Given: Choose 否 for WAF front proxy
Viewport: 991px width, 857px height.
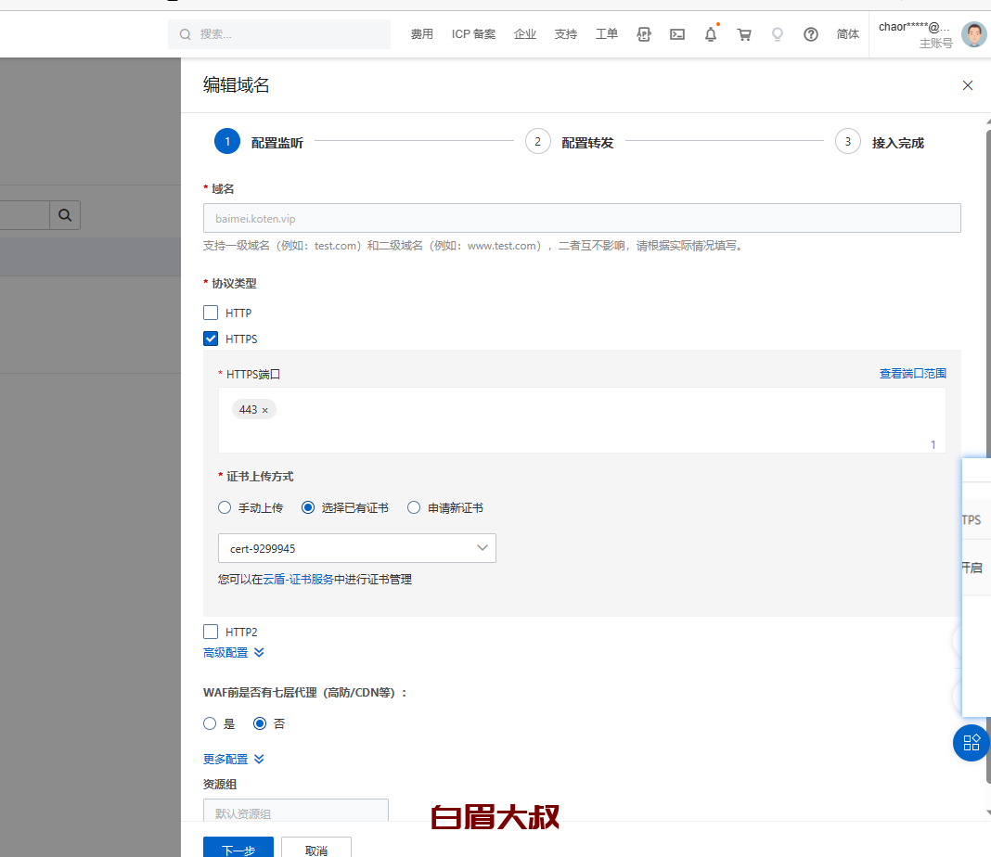Looking at the screenshot, I should pos(260,723).
